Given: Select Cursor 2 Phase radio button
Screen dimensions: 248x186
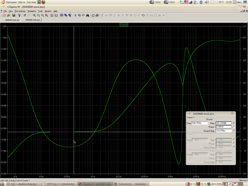Looking at the screenshot, I should point(234,143).
